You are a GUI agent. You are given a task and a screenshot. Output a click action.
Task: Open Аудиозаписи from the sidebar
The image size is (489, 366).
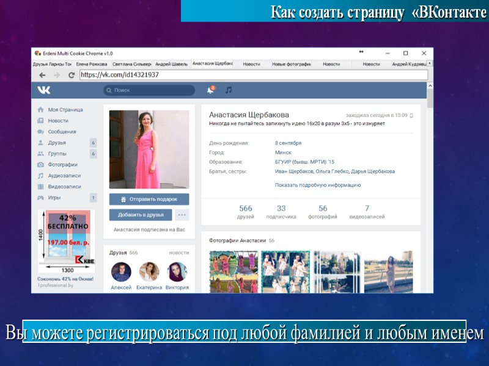coord(64,175)
